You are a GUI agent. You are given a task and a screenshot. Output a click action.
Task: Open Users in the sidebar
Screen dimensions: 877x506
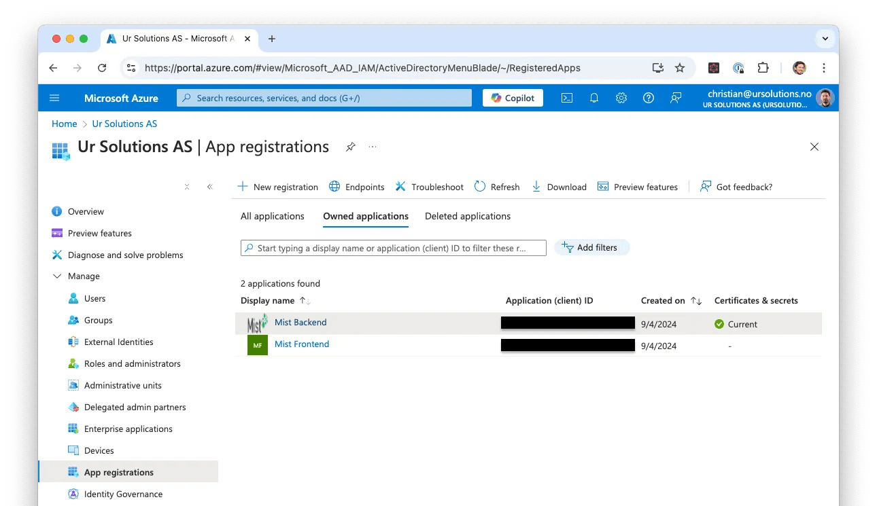(x=94, y=299)
